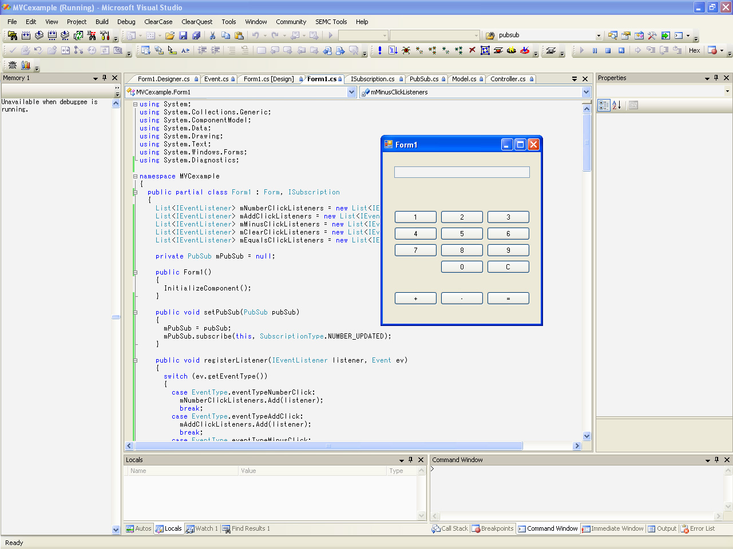This screenshot has width=733, height=549.
Task: Switch to the Form1.cs [Design] tab
Action: coord(269,79)
